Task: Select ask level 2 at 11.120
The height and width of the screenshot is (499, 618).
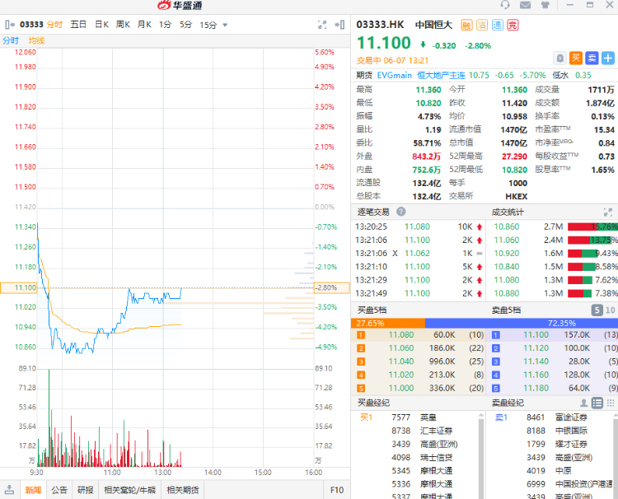Action: click(x=553, y=348)
